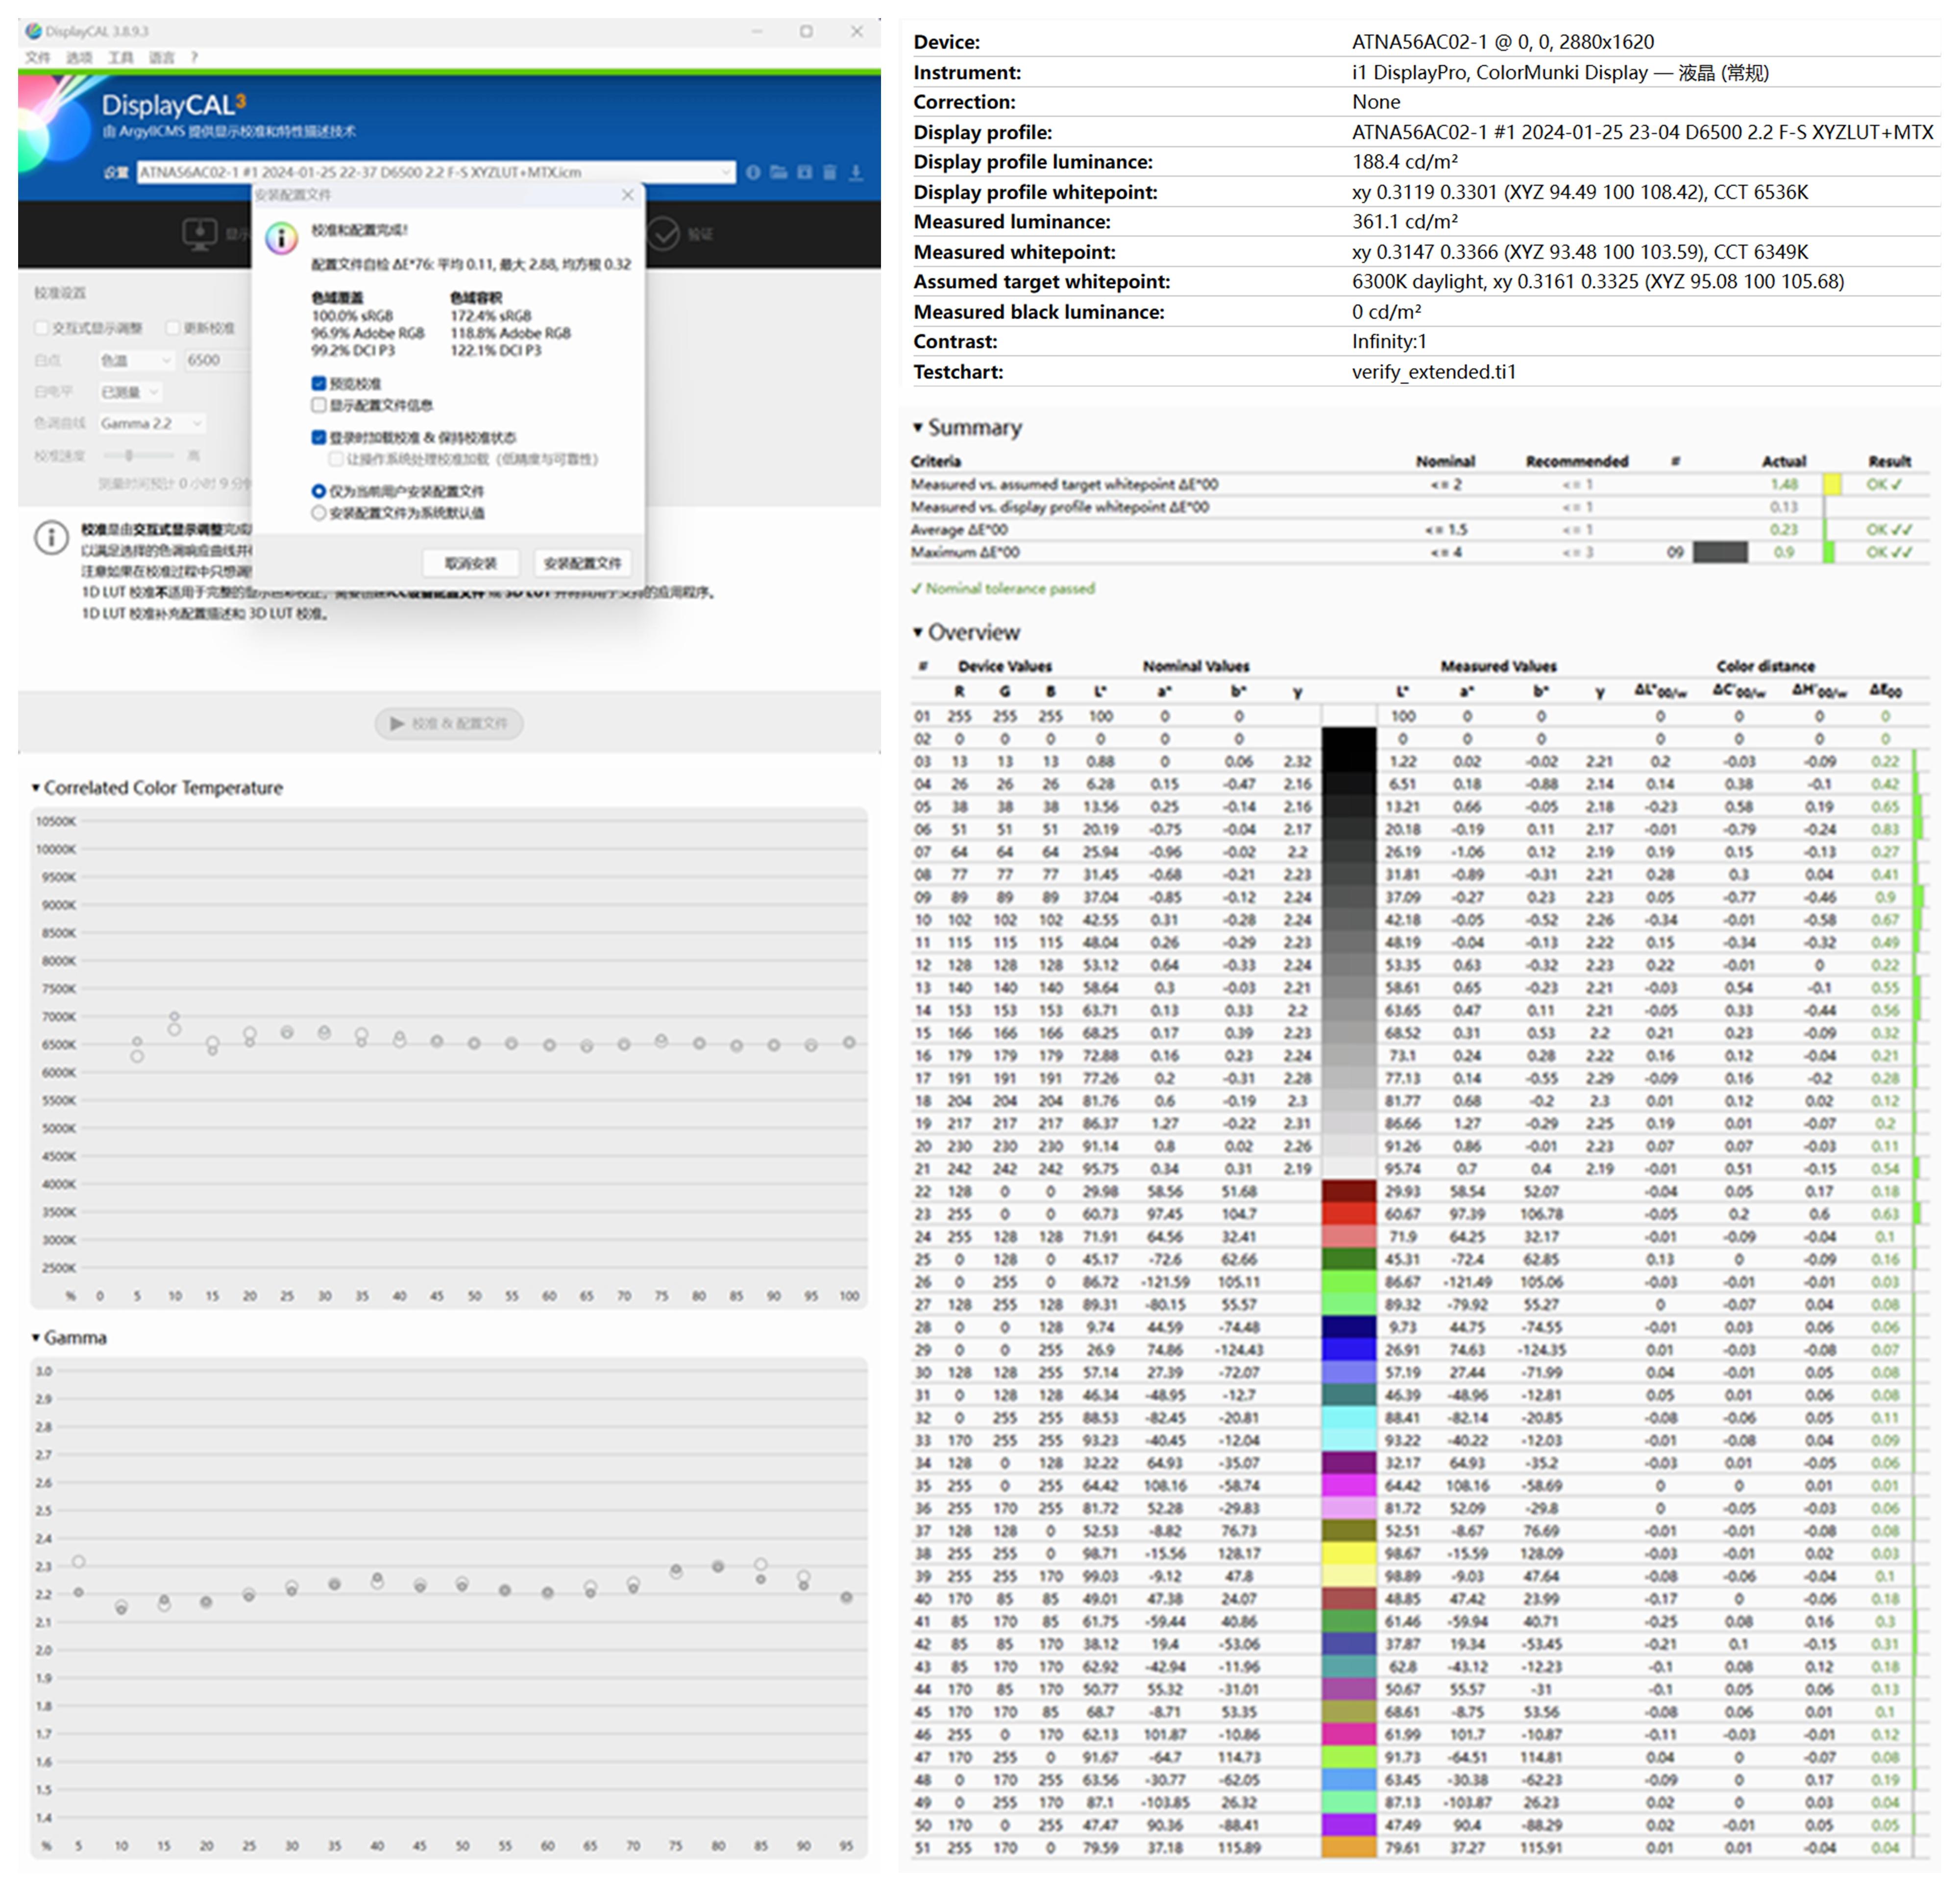Open the 工具 (Tools) menu
Image resolution: width=1960 pixels, height=1891 pixels.
(120, 57)
